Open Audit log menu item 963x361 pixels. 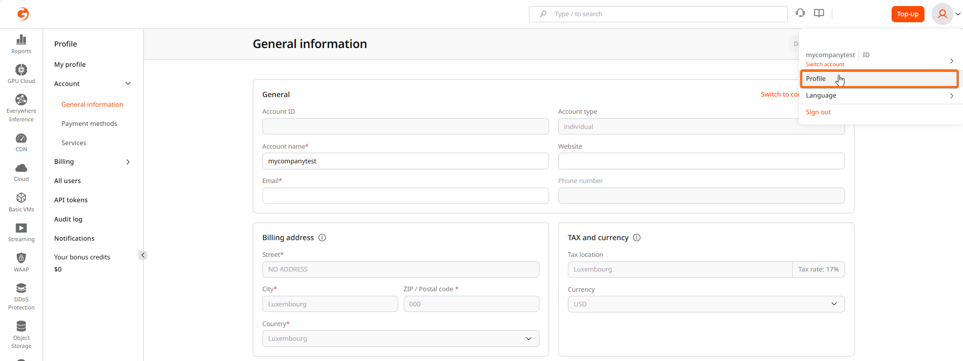[68, 219]
